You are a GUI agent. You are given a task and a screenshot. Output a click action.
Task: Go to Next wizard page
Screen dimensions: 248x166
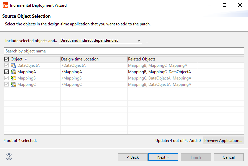coord(163,157)
